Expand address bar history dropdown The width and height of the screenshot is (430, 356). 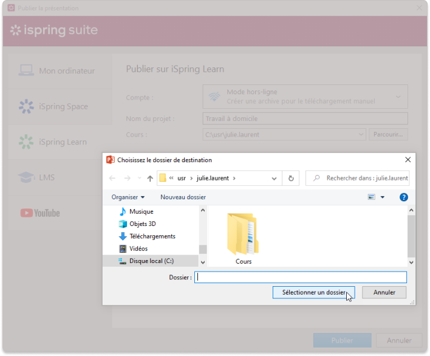click(x=274, y=179)
